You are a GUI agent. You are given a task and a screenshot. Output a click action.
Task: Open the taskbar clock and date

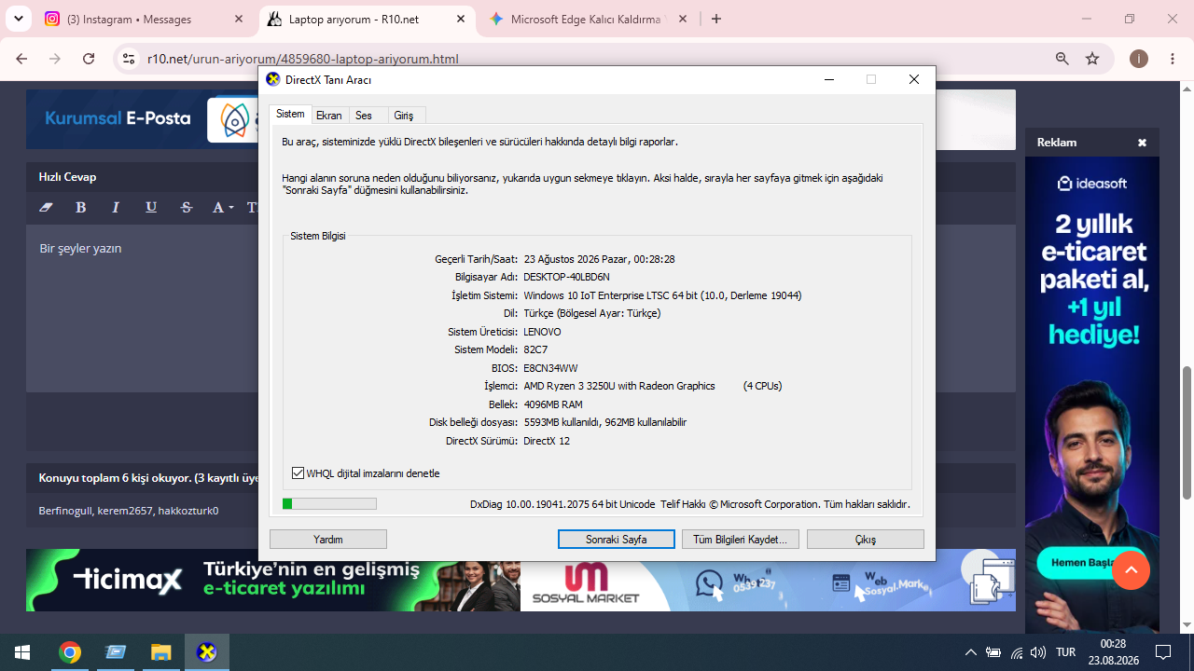coord(1113,652)
